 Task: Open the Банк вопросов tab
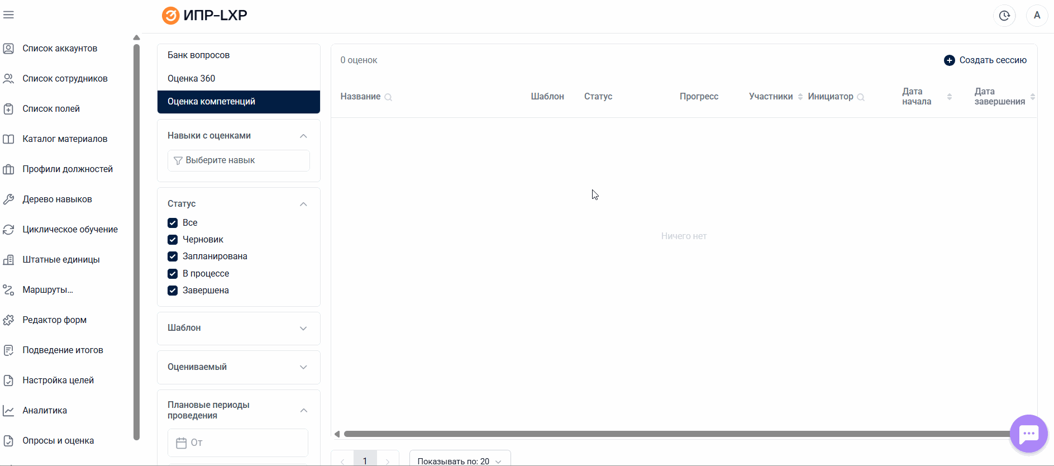click(x=239, y=55)
